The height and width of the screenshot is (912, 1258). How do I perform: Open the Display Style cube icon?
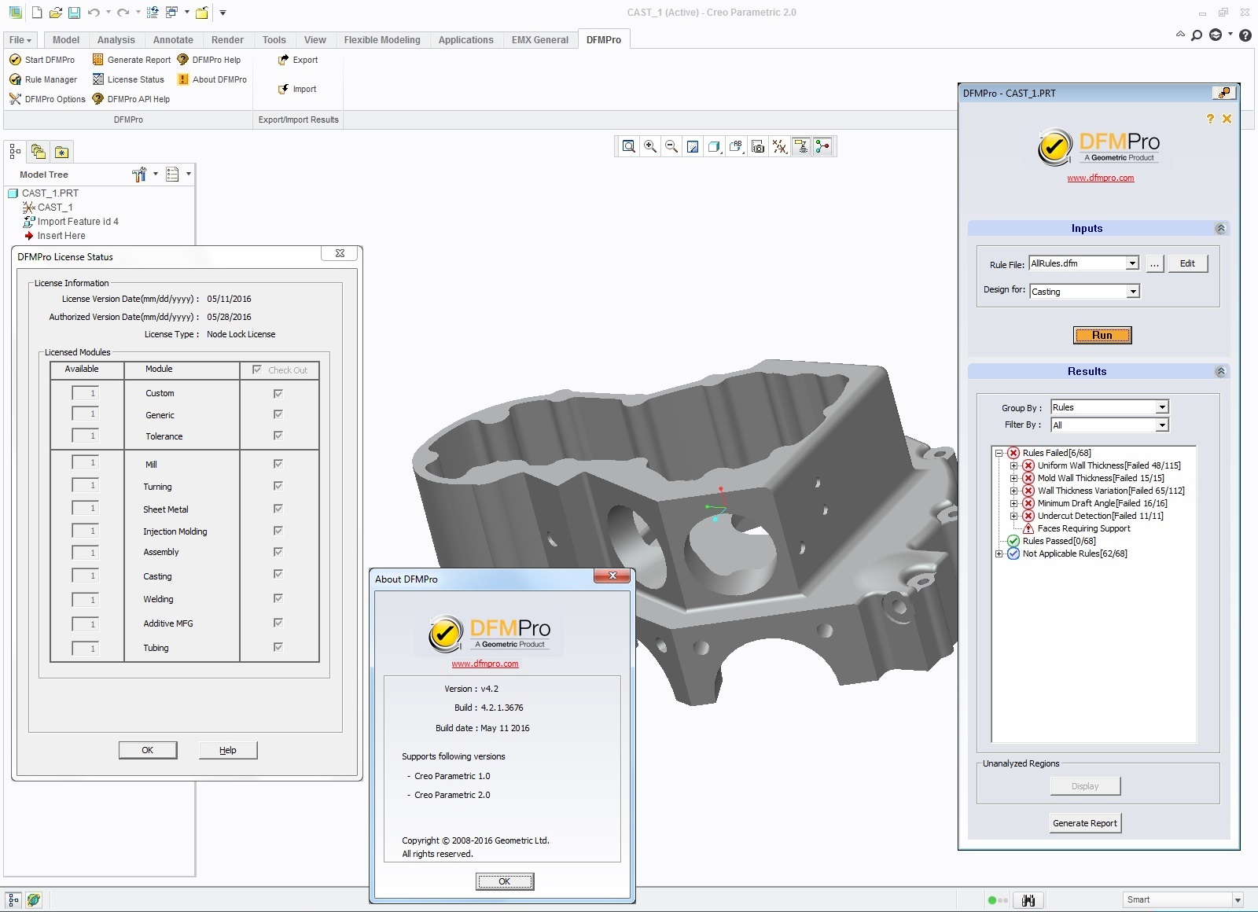pyautogui.click(x=714, y=146)
